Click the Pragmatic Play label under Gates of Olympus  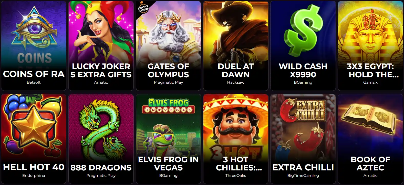pos(168,82)
